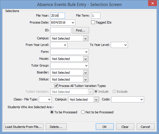The image size is (159, 134).
Task: Open the Class Code dropdown
Action: [x=141, y=99]
